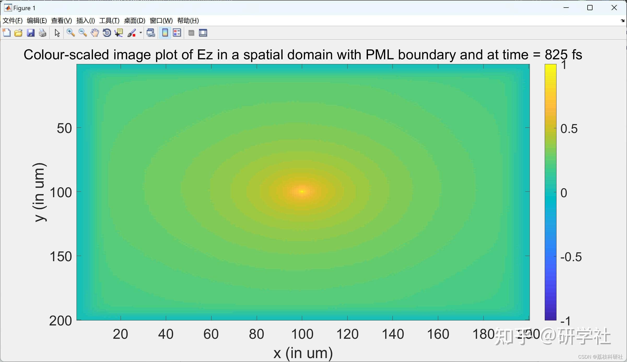Click the colorbar at value 0.5

(x=550, y=128)
